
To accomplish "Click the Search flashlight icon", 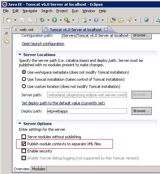I will 129,20.
